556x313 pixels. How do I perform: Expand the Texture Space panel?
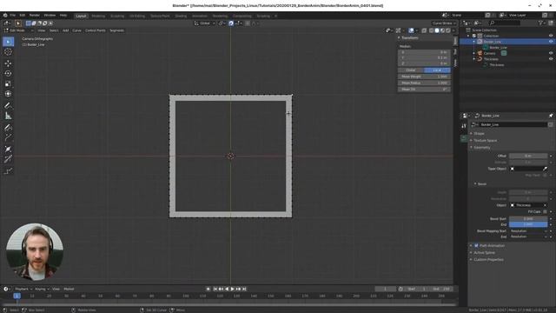(485, 141)
